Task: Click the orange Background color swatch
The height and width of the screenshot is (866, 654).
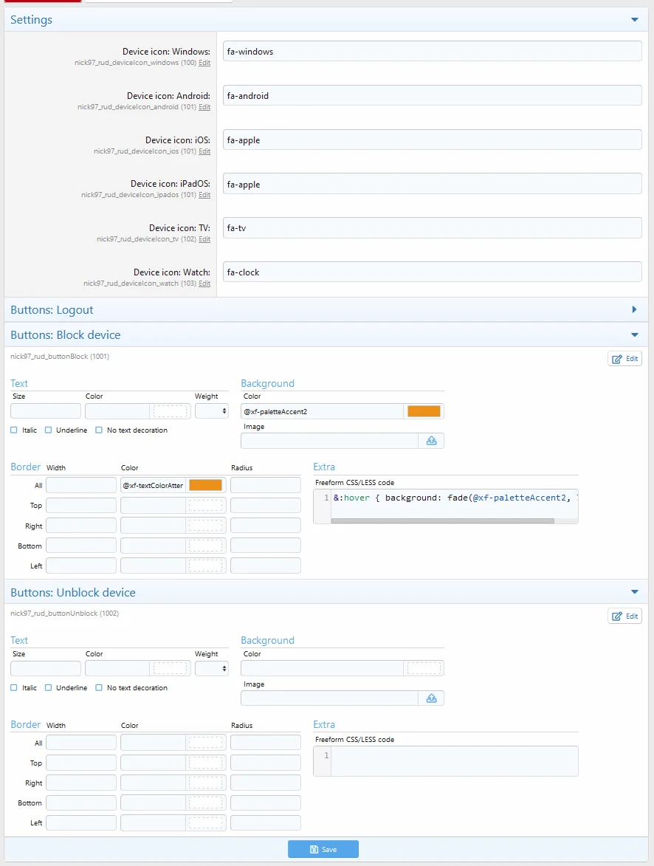Action: (424, 411)
